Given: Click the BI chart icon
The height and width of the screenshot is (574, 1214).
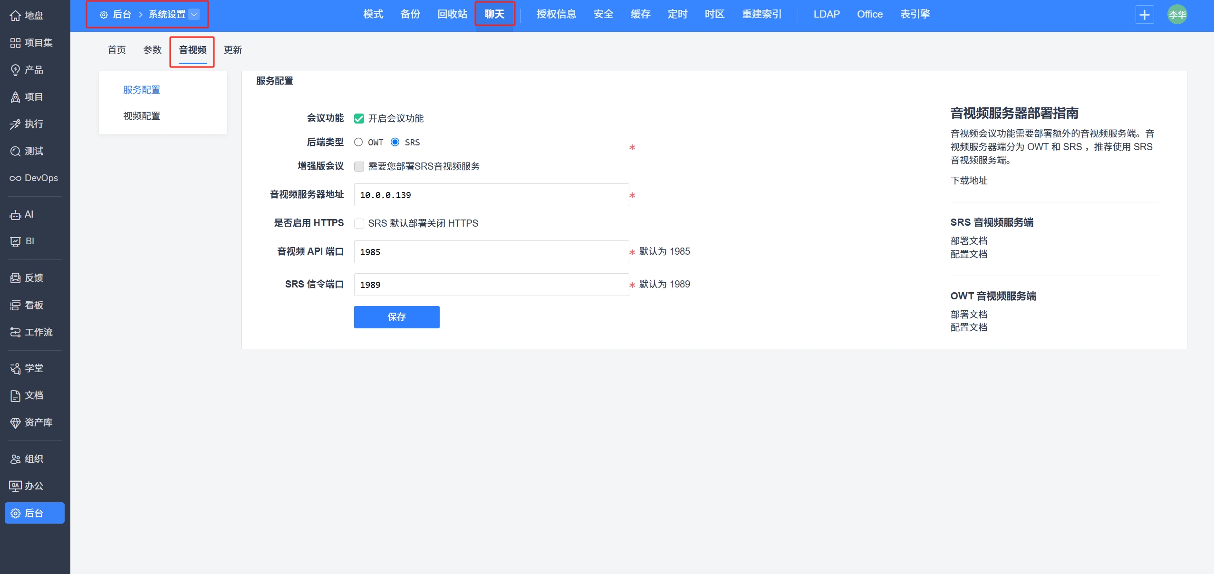Looking at the screenshot, I should (15, 241).
